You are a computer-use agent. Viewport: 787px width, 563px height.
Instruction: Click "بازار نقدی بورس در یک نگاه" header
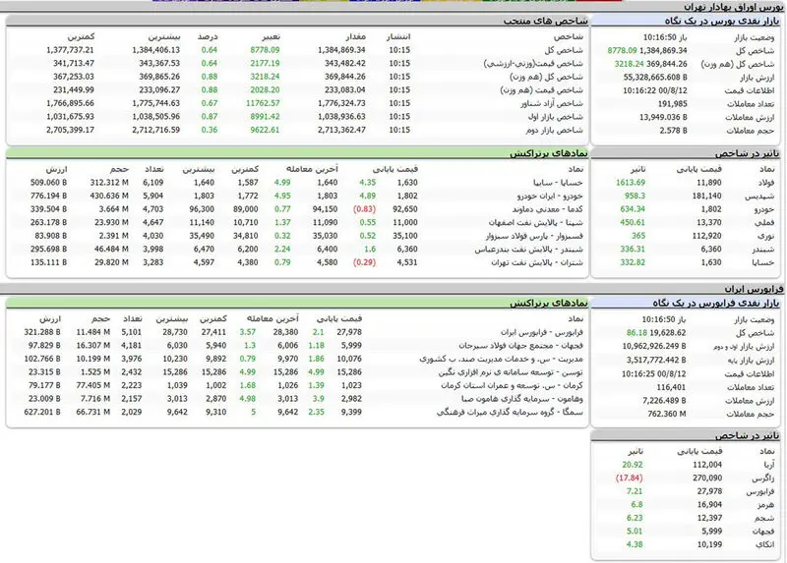[x=721, y=21]
